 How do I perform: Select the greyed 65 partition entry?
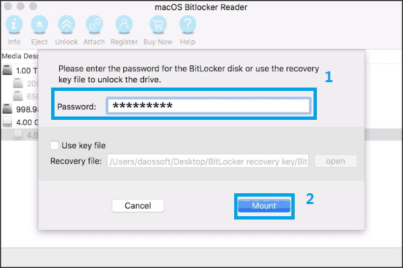pyautogui.click(x=26, y=96)
